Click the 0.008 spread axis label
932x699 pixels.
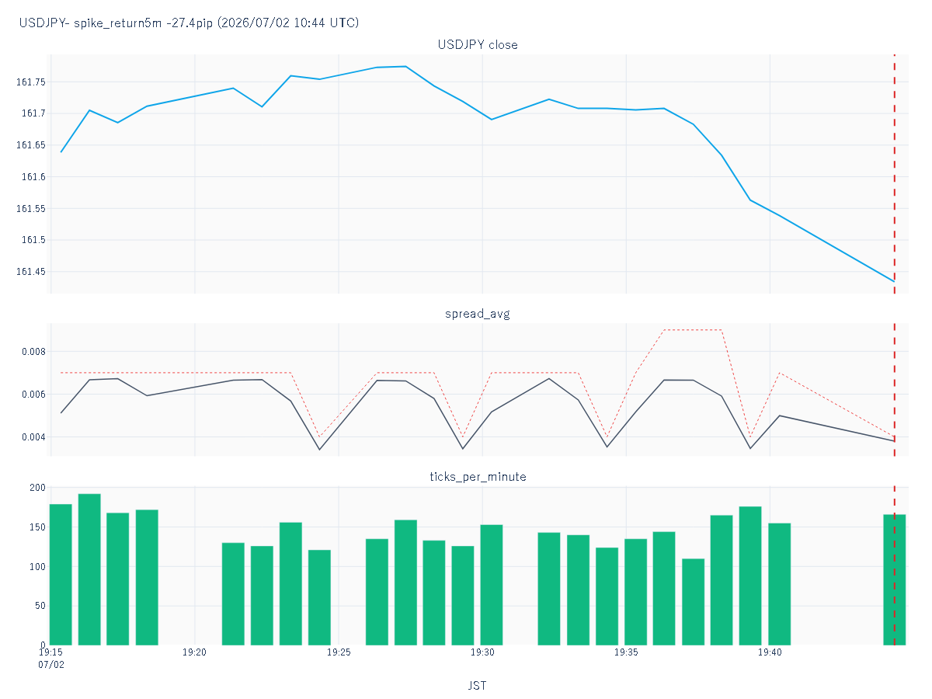32,352
